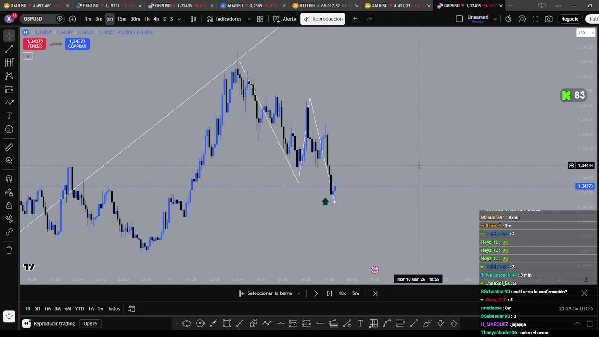Switch to the 1h timeframe
The image size is (599, 337).
pos(147,19)
